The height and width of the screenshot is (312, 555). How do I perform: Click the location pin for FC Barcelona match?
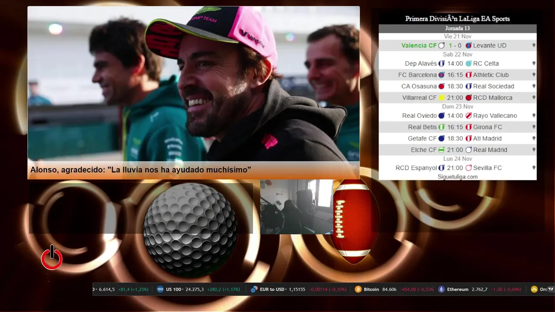(x=534, y=75)
